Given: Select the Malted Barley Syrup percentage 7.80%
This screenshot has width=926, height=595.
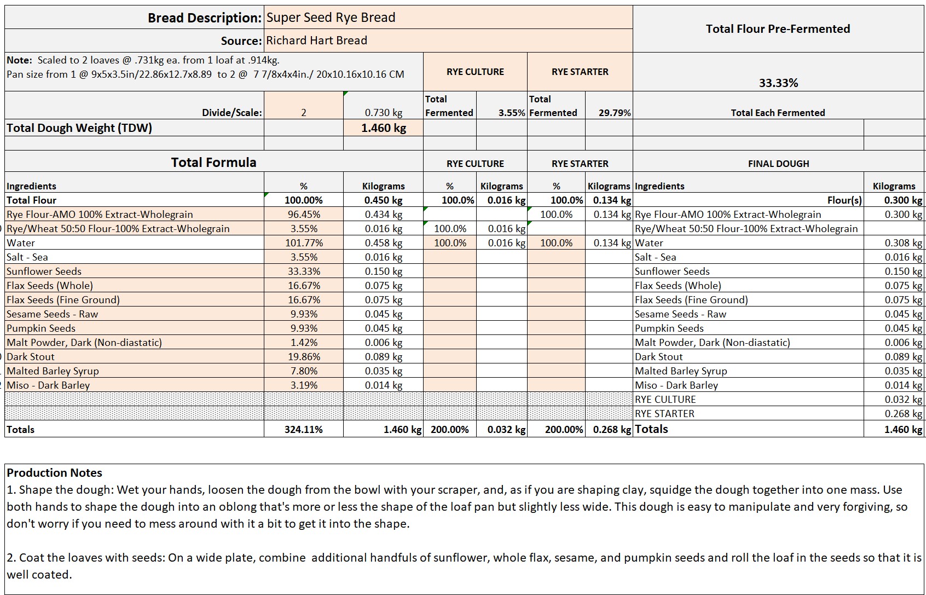Looking at the screenshot, I should click(304, 371).
